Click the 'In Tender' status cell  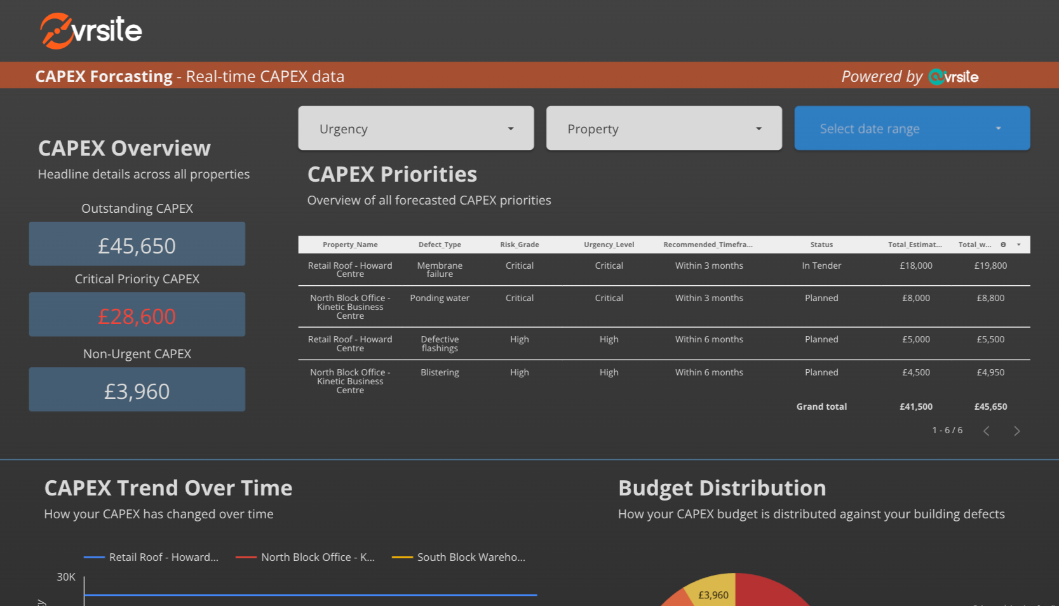click(821, 266)
